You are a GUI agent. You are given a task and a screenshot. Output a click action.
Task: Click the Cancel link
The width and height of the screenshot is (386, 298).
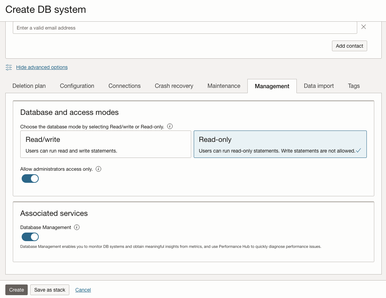[83, 289]
